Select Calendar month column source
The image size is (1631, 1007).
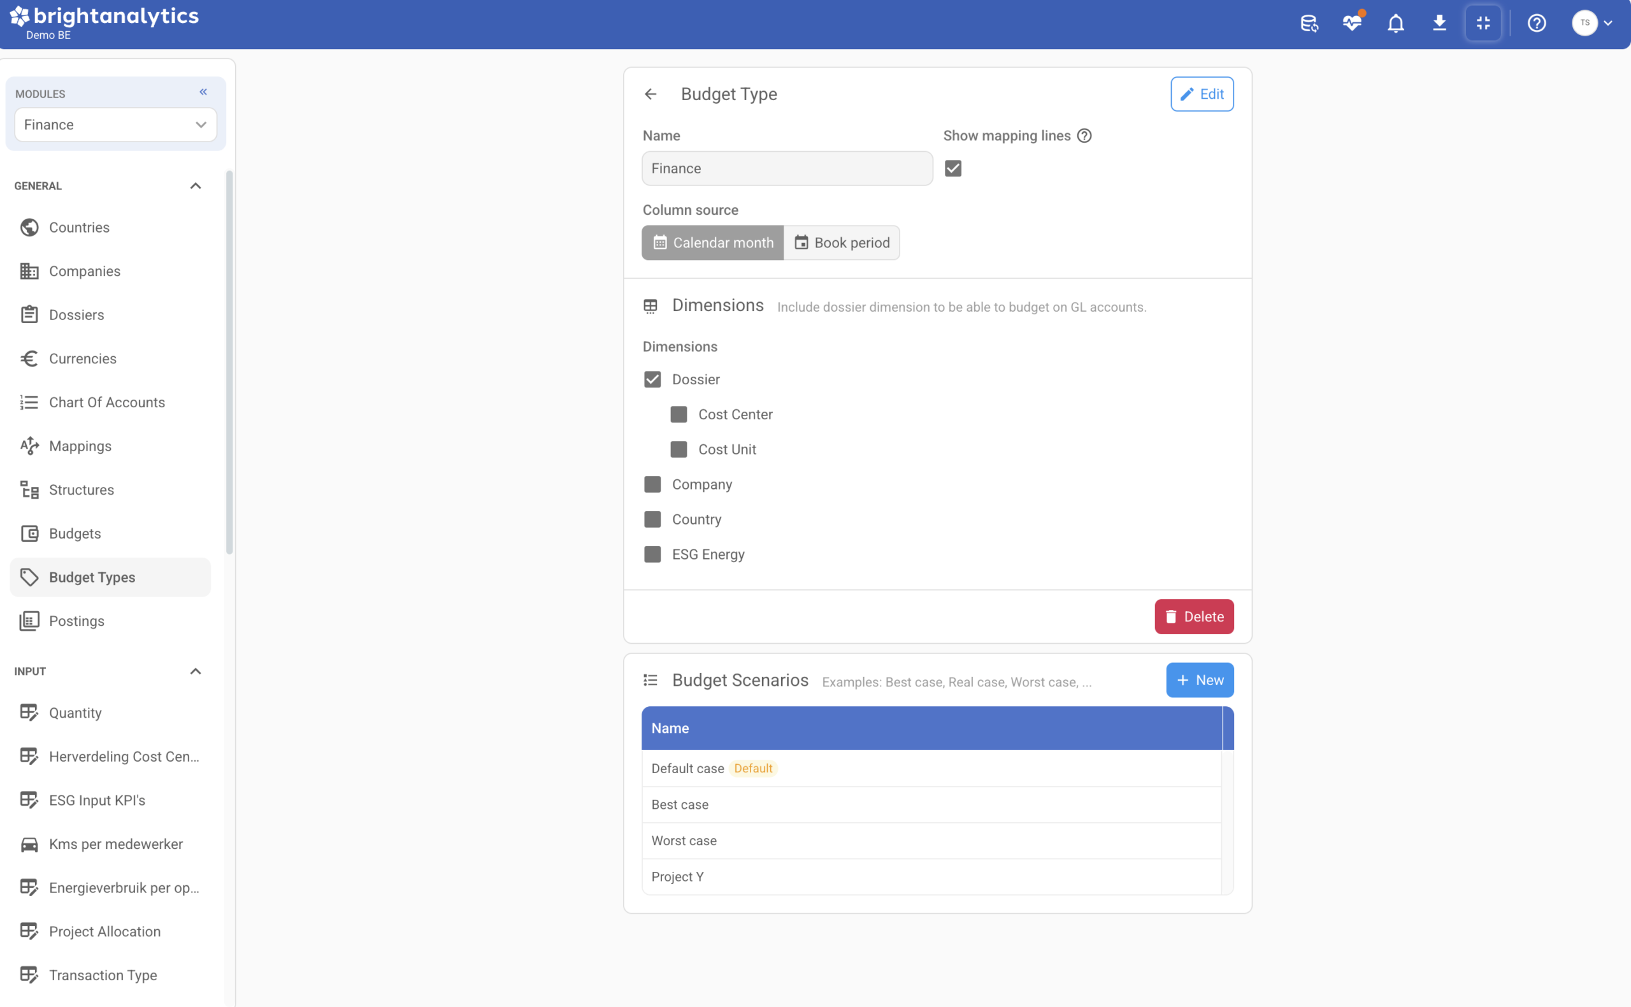pyautogui.click(x=712, y=242)
